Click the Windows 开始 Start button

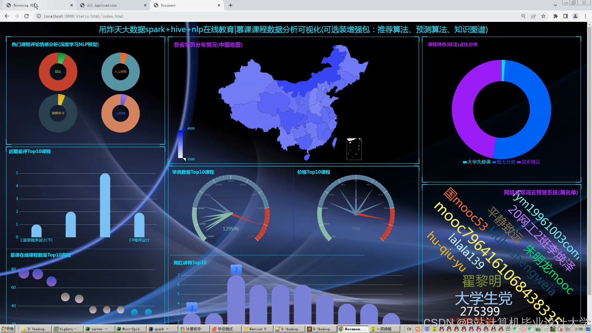[x=8, y=329]
